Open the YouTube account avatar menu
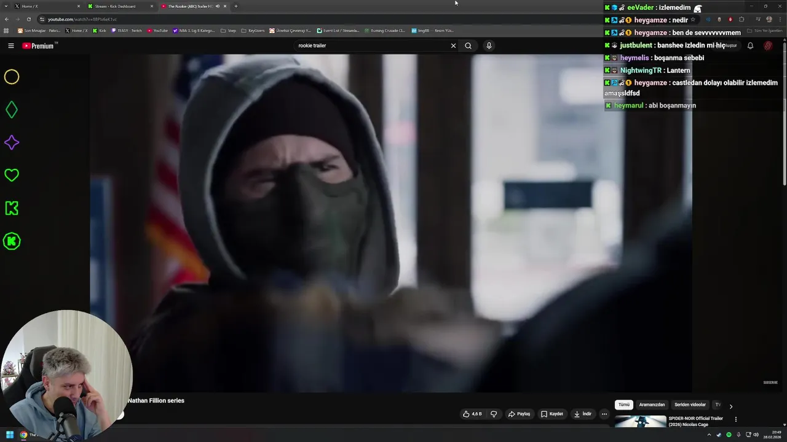The height and width of the screenshot is (442, 787). 768,45
